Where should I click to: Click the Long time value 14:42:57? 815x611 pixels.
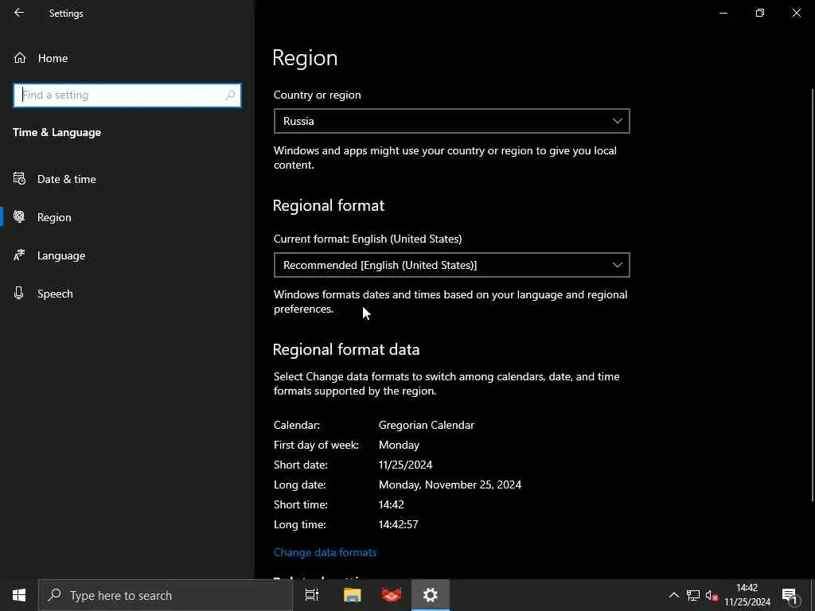pyautogui.click(x=398, y=524)
